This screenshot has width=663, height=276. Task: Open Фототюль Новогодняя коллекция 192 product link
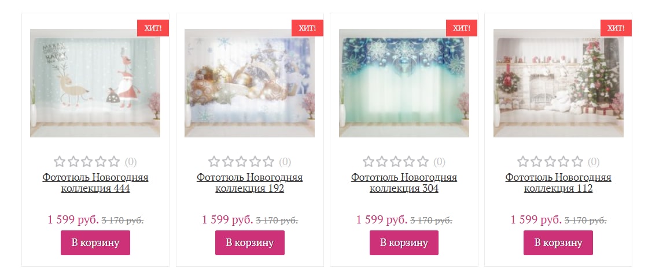tap(249, 182)
